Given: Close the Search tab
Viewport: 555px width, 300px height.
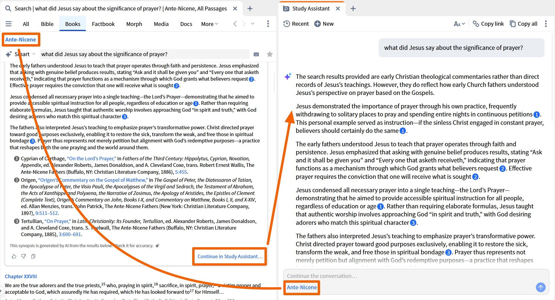Looking at the screenshot, I should tap(235, 9).
